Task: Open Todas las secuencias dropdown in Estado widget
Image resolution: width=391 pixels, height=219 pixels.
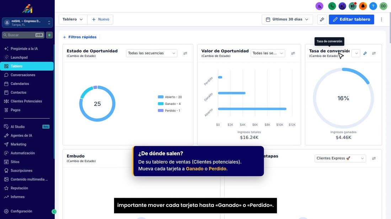Action: point(152,53)
